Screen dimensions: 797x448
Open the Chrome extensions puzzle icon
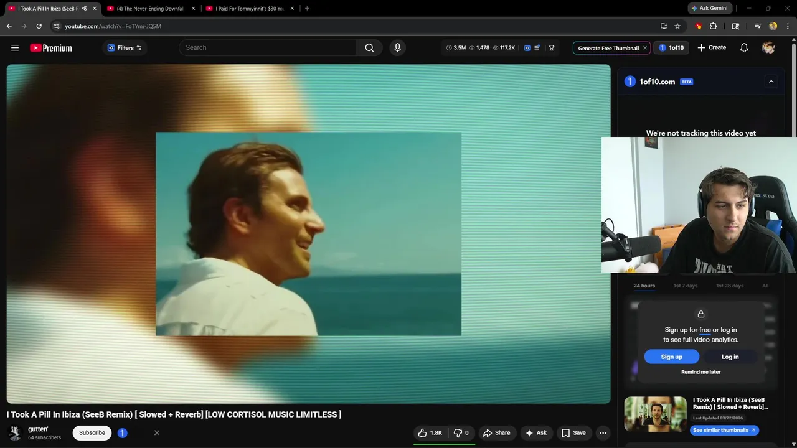coord(714,26)
